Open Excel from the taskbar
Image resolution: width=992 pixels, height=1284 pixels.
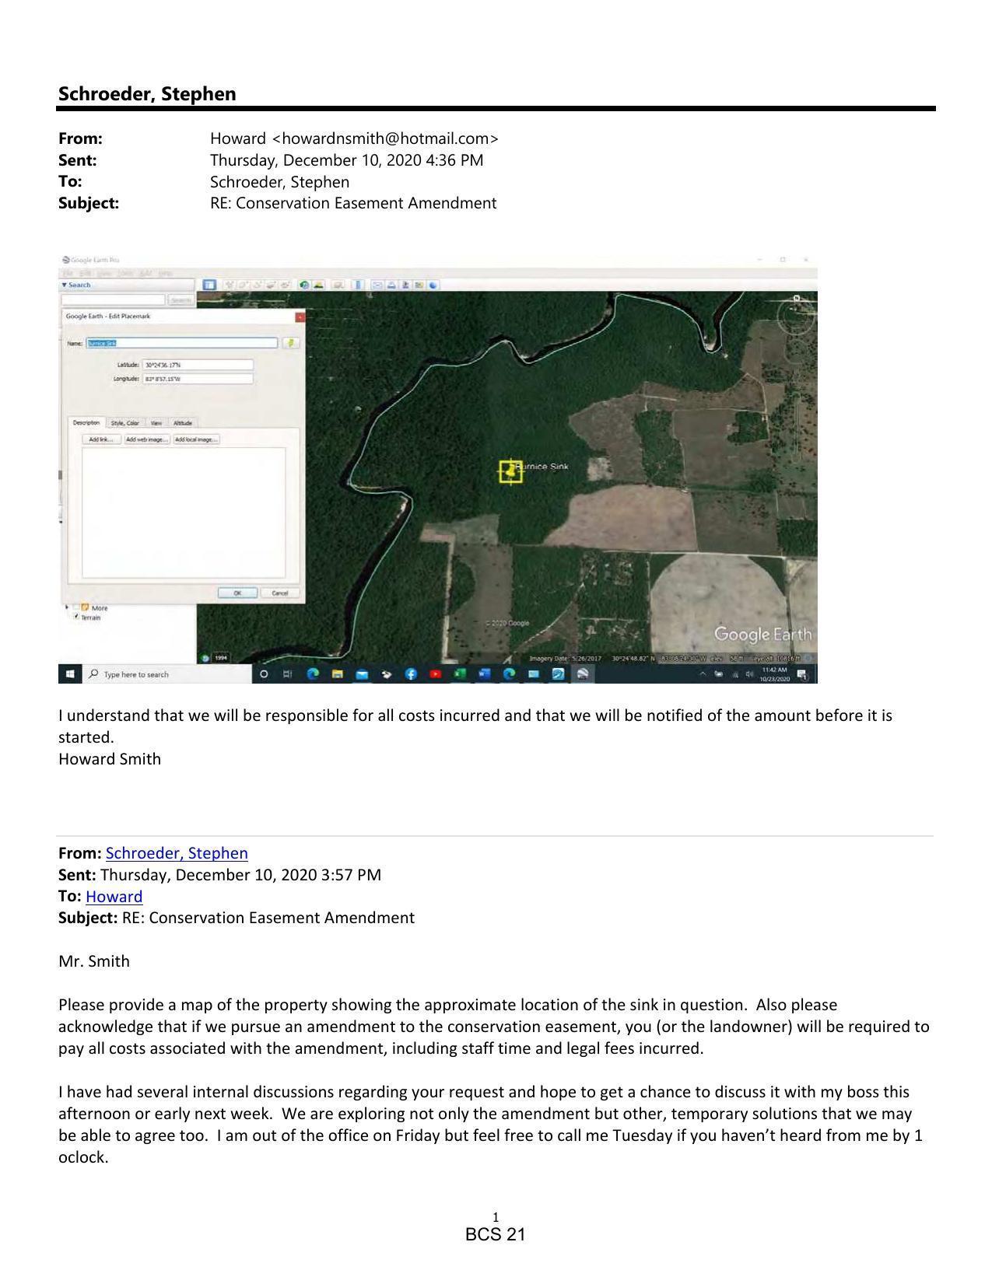coord(460,674)
